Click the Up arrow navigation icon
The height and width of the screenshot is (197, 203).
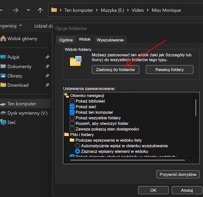(x=40, y=10)
